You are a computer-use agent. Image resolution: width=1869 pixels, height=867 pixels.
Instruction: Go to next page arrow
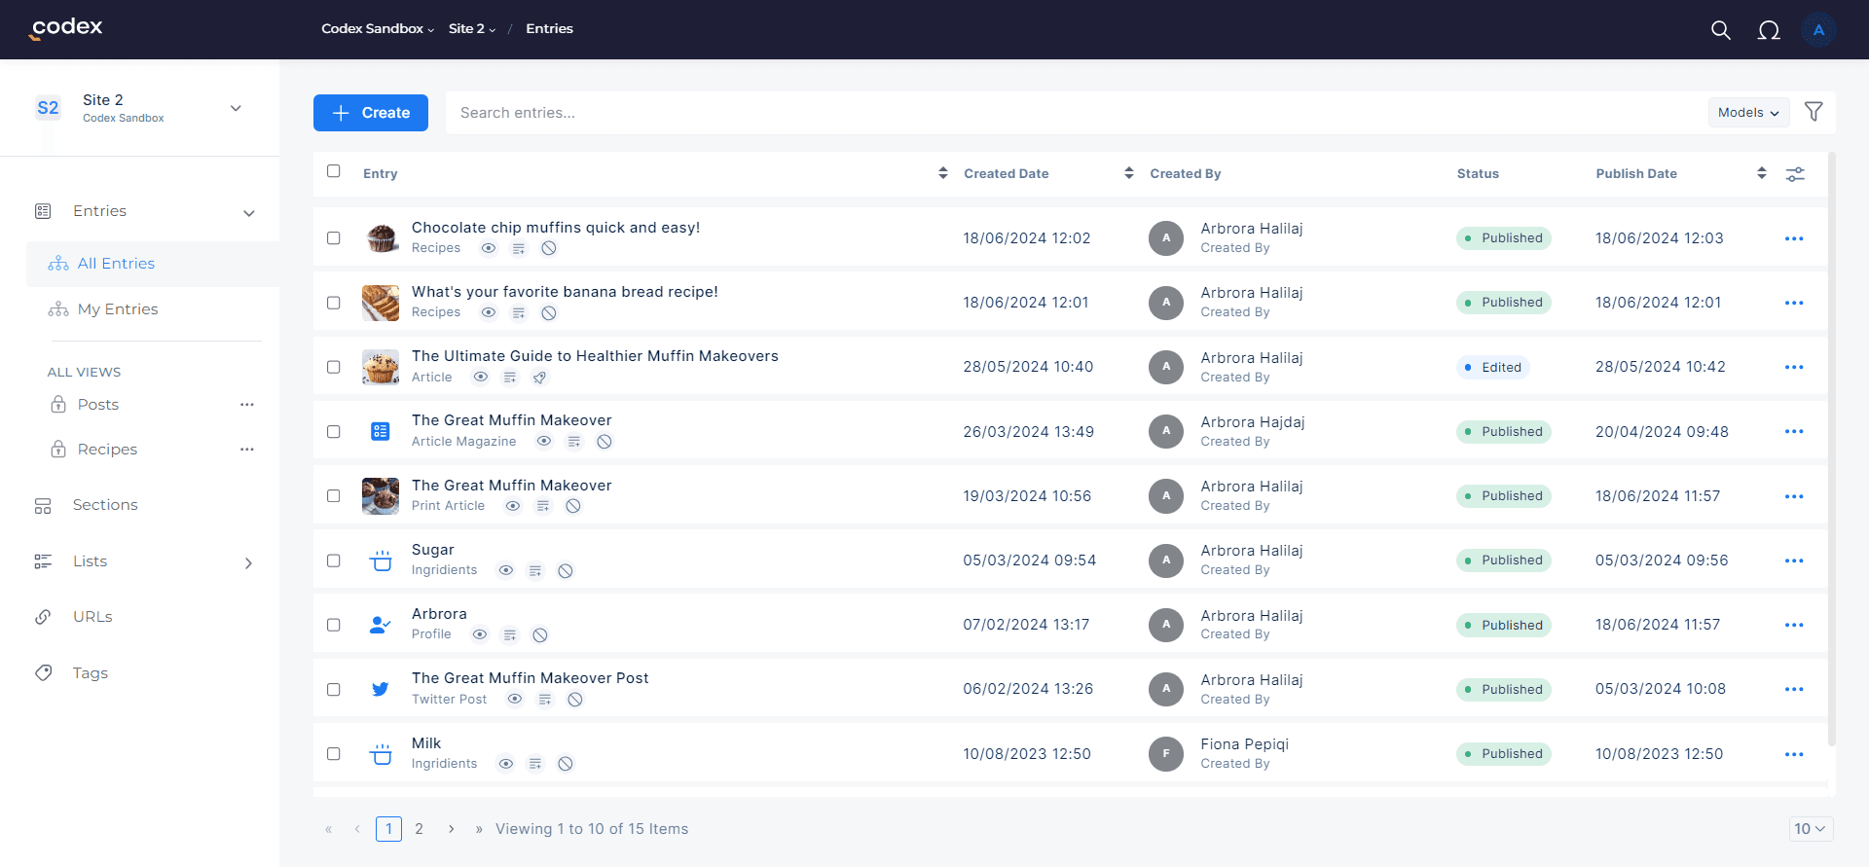(x=452, y=829)
